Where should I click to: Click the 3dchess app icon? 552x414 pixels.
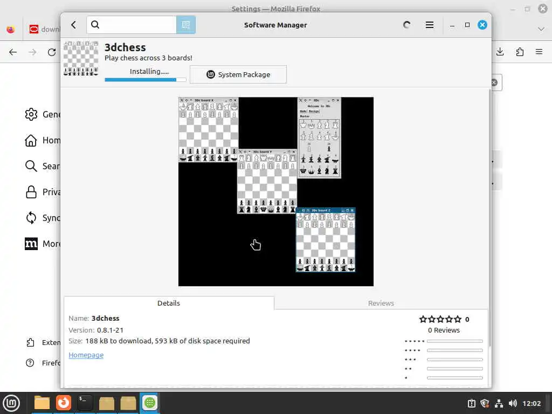pyautogui.click(x=81, y=58)
